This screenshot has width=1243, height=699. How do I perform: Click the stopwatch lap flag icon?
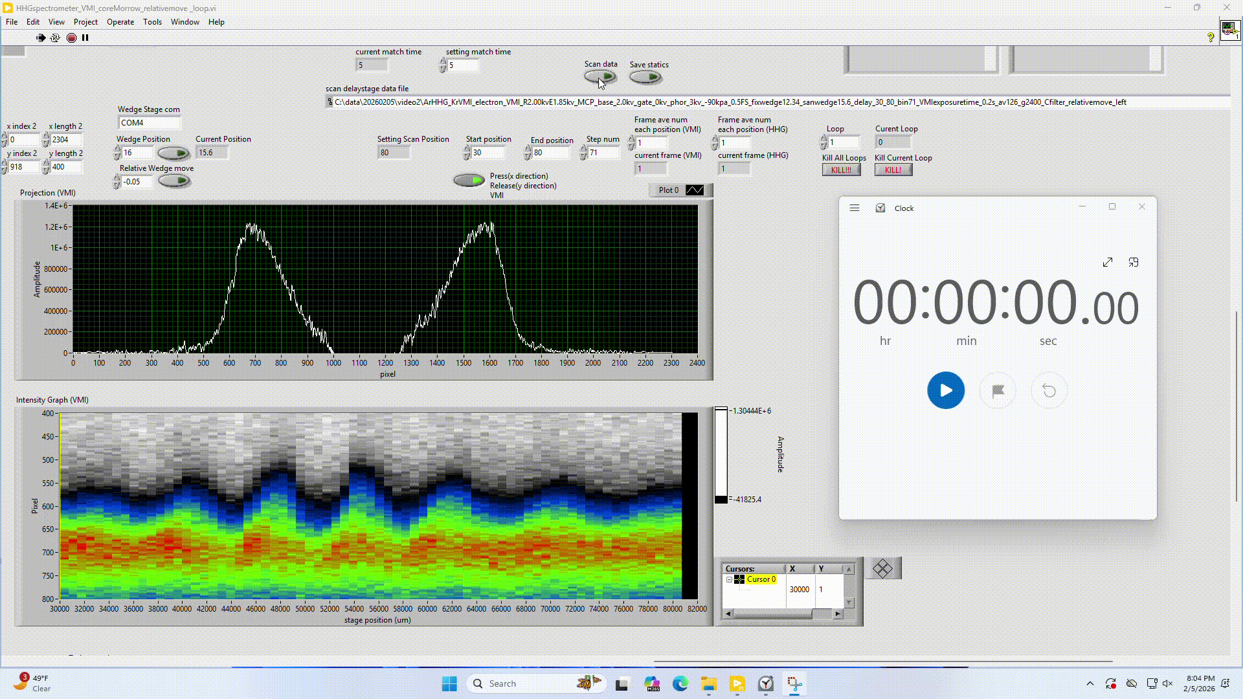click(x=998, y=390)
